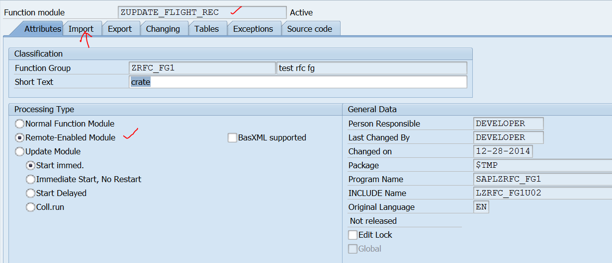Image resolution: width=612 pixels, height=263 pixels.
Task: Click the Person Responsible field
Action: 509,124
